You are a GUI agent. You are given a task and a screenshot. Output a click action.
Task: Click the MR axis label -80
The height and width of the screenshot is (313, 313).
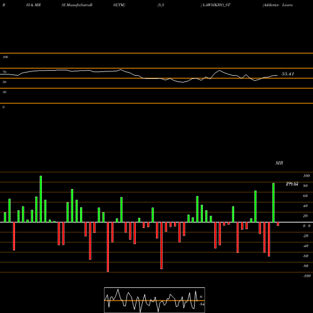pyautogui.click(x=305, y=266)
